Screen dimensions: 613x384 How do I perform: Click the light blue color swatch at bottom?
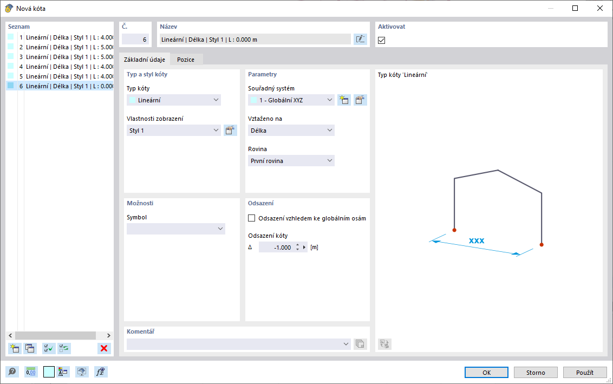tap(49, 372)
